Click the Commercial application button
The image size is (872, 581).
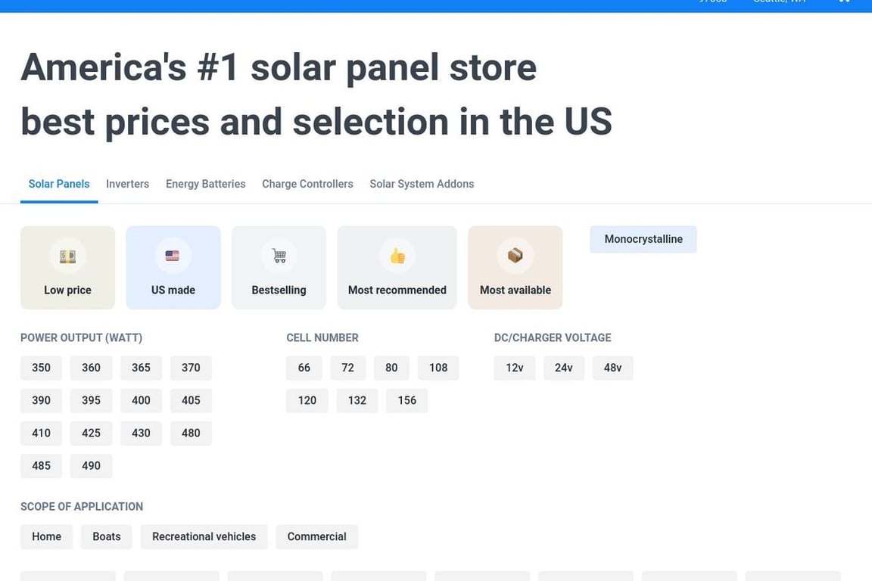click(316, 536)
